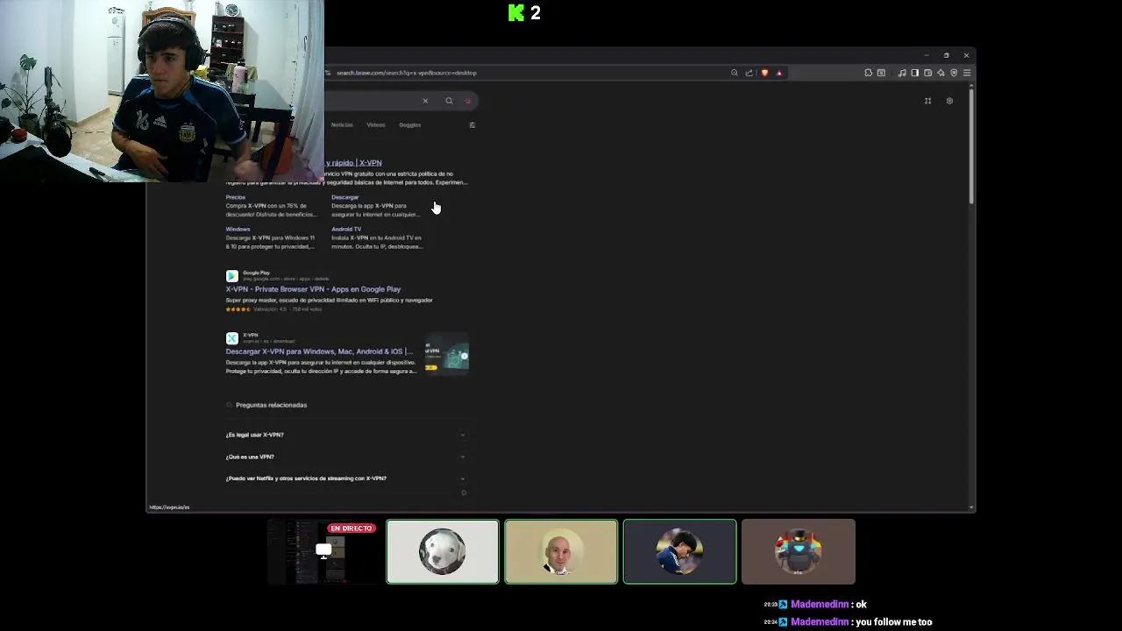Open the Brave Wallet icon
Viewport: 1122px width, 631px height.
927,73
